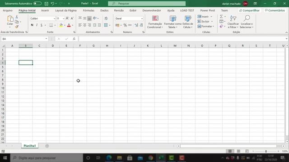This screenshot has width=289, height=162.
Task: Select the Format Painter brush
Action: coord(17,27)
